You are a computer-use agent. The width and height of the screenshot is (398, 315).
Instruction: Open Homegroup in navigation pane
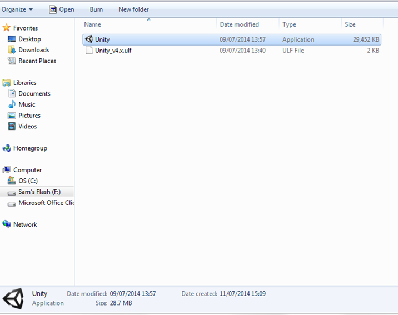point(30,148)
